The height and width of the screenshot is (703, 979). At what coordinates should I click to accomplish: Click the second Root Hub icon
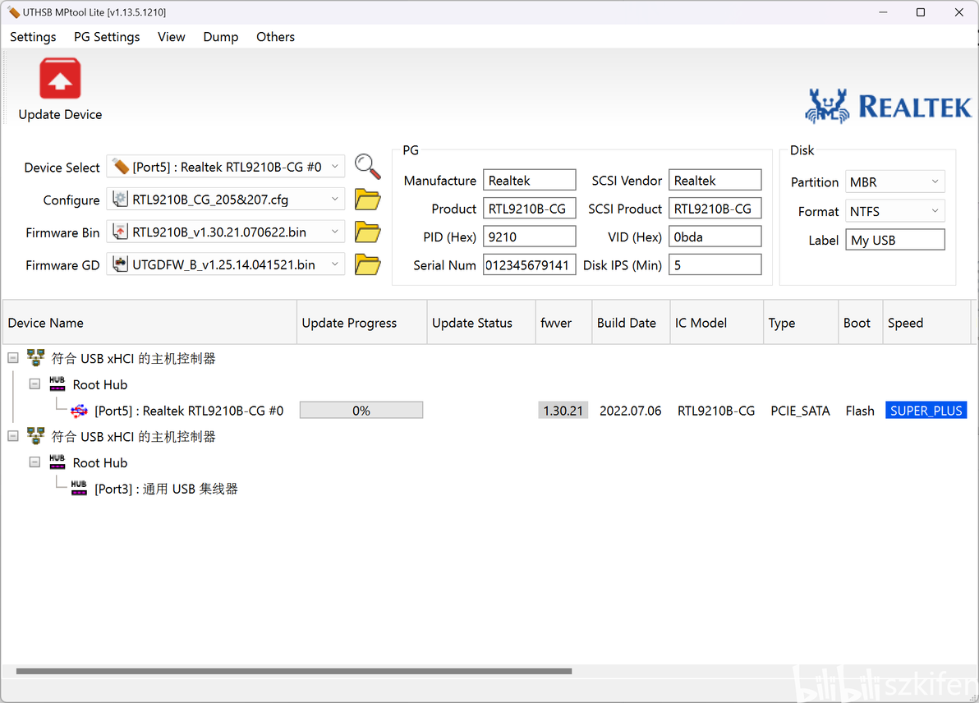tap(57, 462)
